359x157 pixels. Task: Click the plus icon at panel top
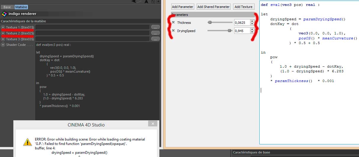click(x=159, y=1)
